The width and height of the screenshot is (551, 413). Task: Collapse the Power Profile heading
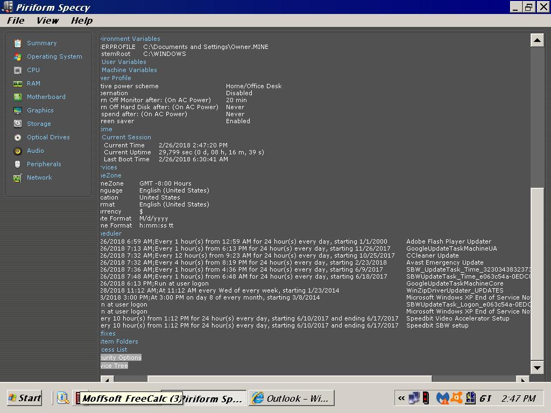pos(116,78)
